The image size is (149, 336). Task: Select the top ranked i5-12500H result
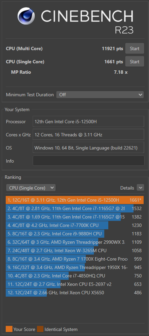(75, 200)
